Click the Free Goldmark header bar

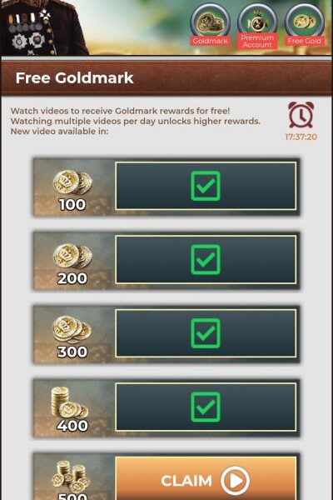tap(166, 78)
